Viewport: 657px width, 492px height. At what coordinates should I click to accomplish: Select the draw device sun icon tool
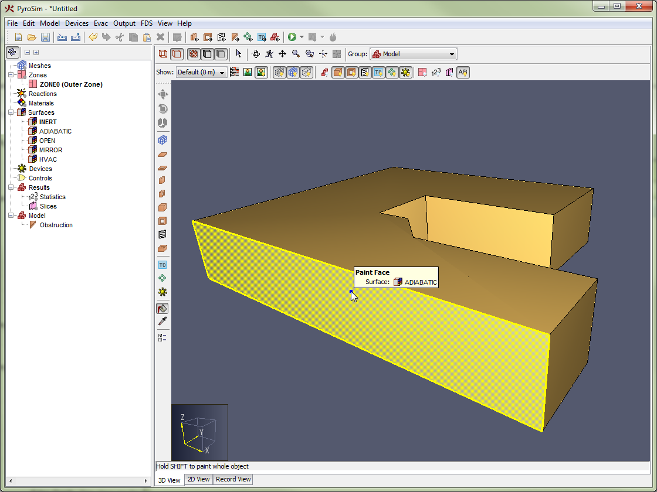point(162,292)
